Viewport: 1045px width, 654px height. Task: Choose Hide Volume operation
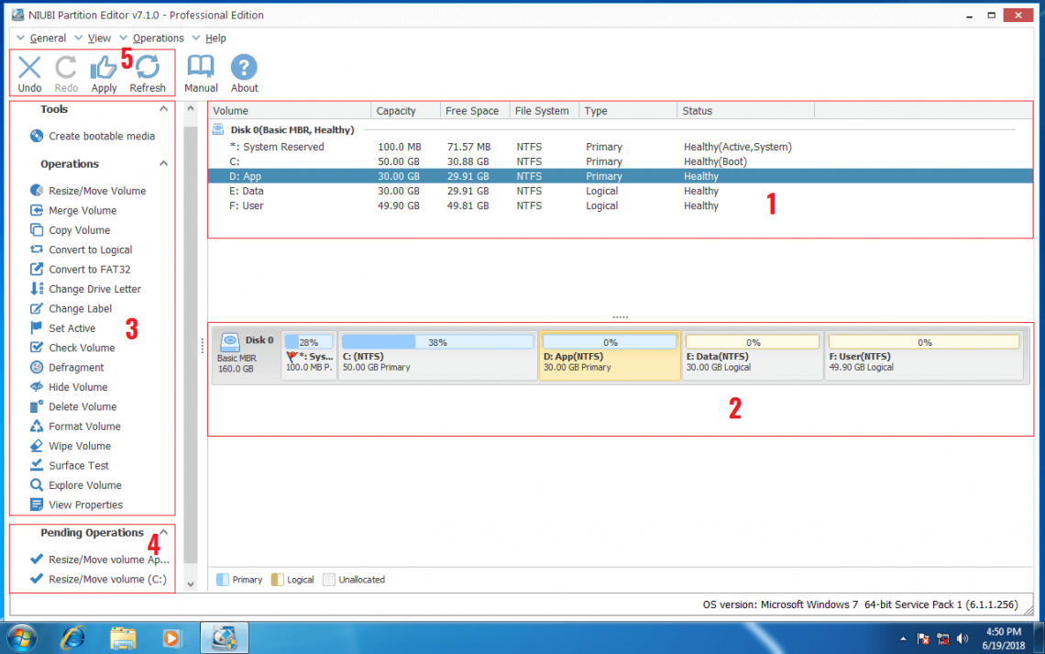coord(69,387)
